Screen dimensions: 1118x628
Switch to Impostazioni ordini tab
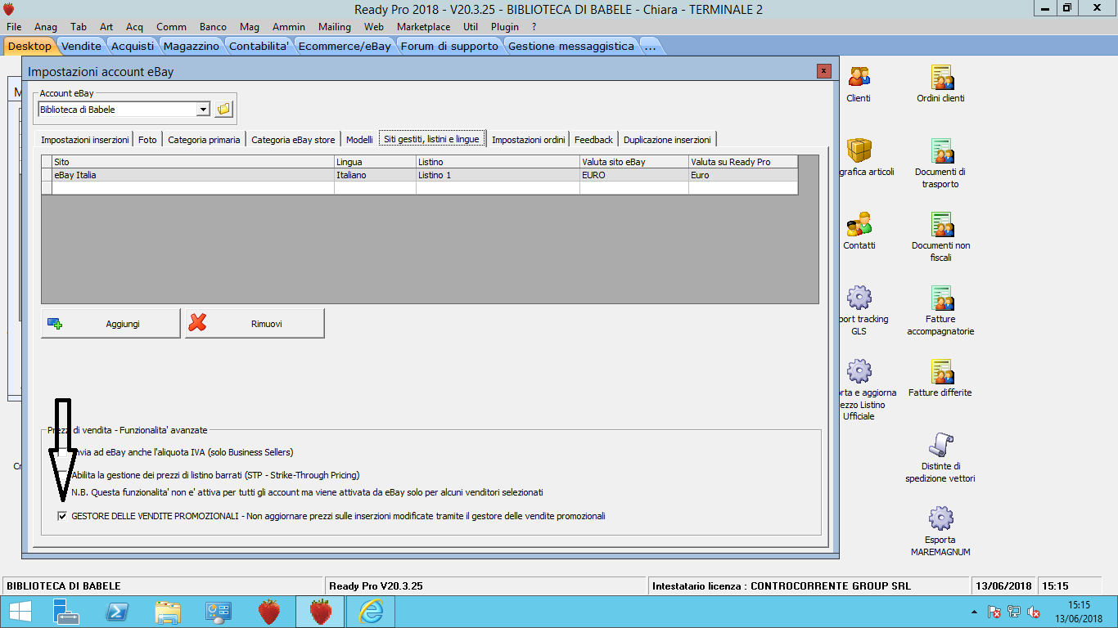click(x=529, y=140)
